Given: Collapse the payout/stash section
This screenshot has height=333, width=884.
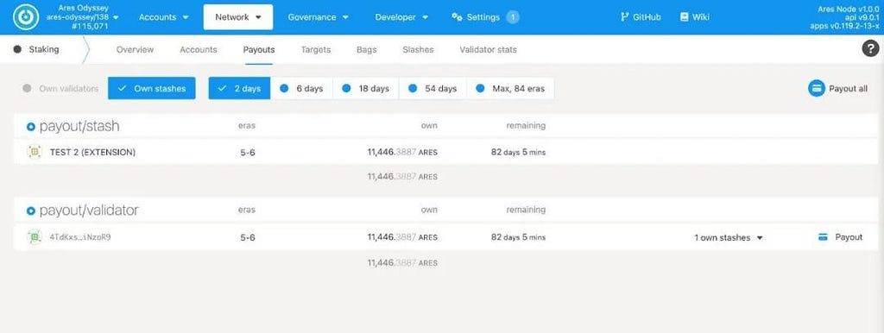Looking at the screenshot, I should pyautogui.click(x=31, y=127).
